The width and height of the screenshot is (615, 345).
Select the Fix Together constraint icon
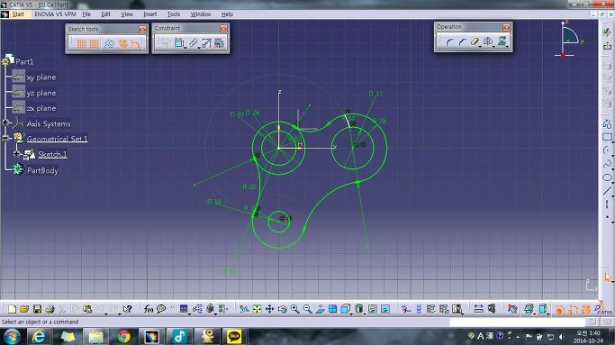click(193, 42)
